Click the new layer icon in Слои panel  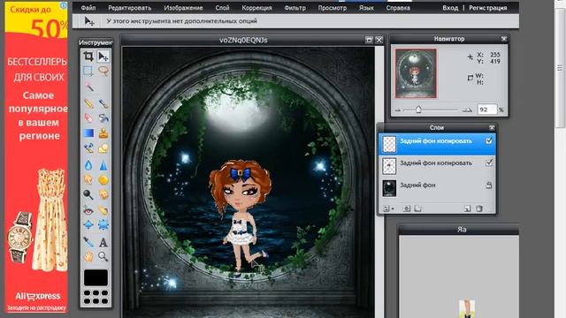click(467, 208)
